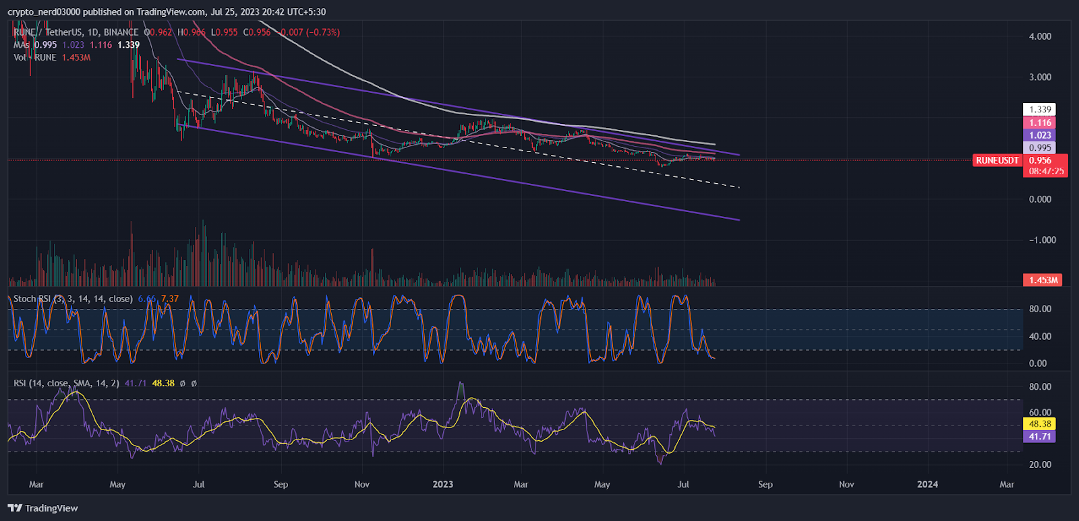Click the TradingView logo in the footer
This screenshot has height=521, width=1079.
[x=43, y=508]
